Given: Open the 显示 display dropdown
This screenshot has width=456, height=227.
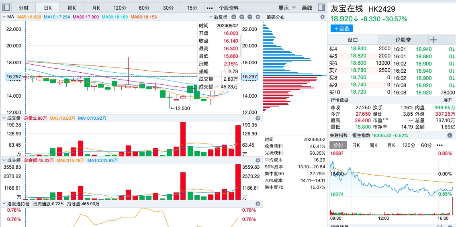Looking at the screenshot, I should [x=287, y=8].
